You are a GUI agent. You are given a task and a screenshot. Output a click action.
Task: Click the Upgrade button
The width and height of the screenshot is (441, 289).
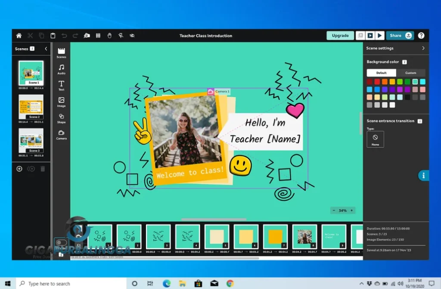click(x=340, y=35)
